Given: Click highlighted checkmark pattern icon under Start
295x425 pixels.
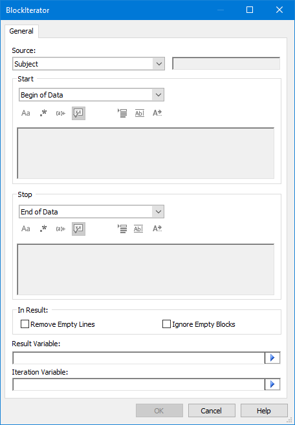Looking at the screenshot, I should click(x=78, y=113).
